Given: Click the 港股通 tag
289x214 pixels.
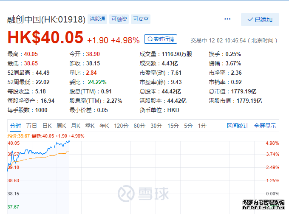Looking at the screenshot, I should (97, 19).
